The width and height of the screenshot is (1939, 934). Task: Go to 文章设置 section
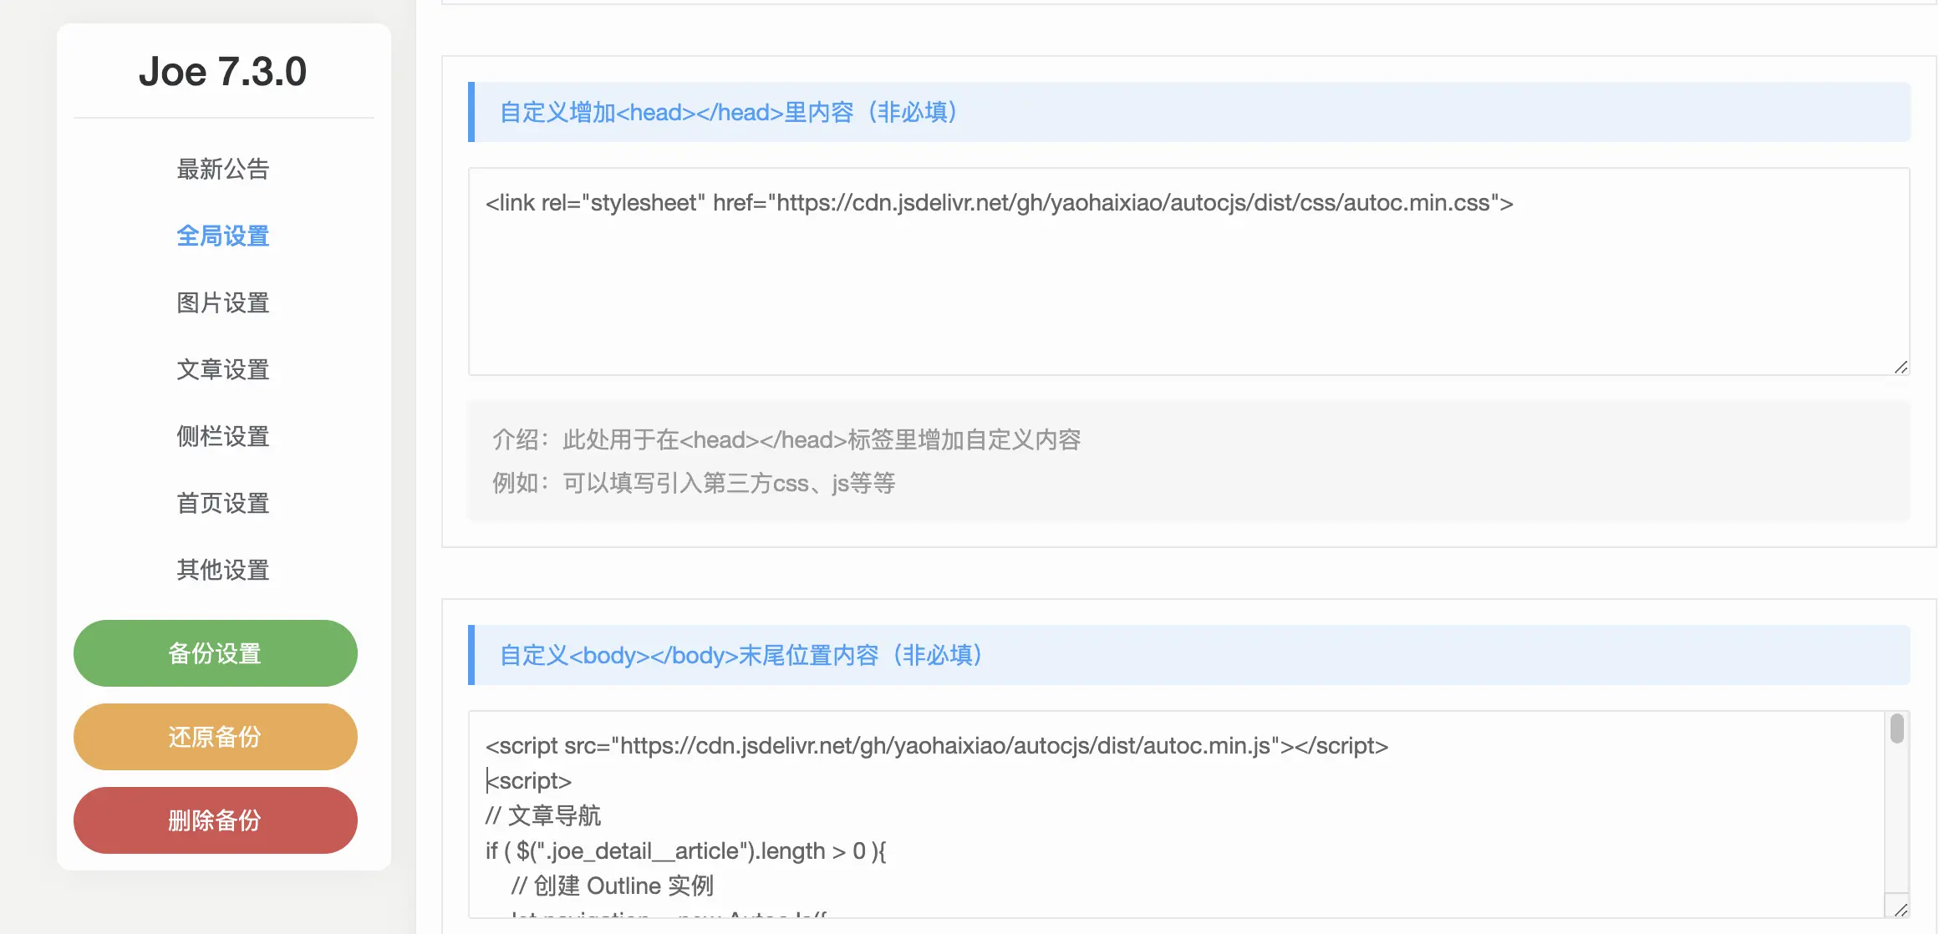click(x=222, y=369)
